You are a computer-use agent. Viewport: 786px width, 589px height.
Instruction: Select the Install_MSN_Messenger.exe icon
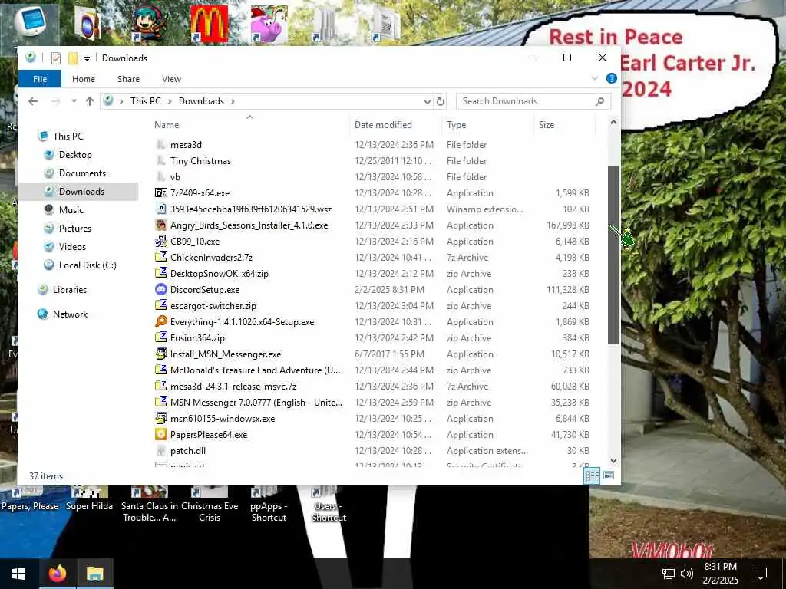[x=161, y=354]
